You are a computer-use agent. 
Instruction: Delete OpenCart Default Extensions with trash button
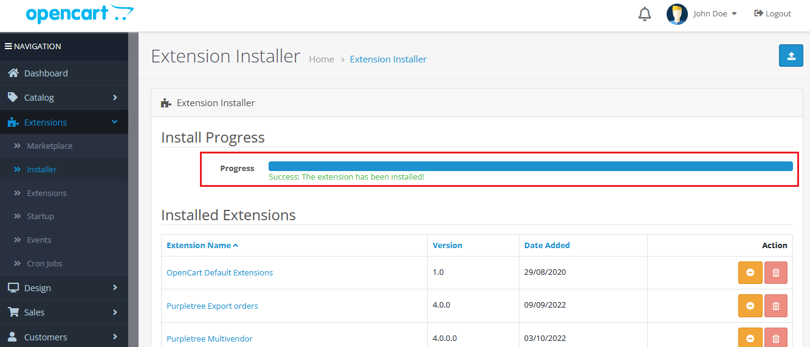point(776,273)
